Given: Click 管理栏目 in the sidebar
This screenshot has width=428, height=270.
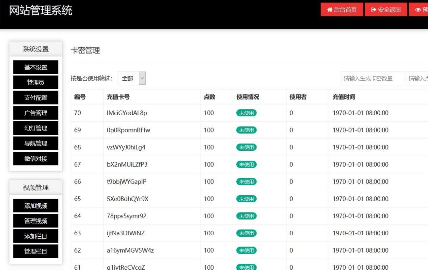Looking at the screenshot, I should coord(36,251).
